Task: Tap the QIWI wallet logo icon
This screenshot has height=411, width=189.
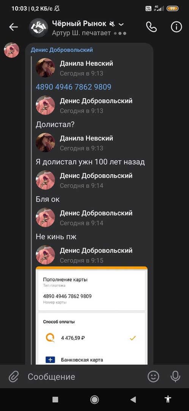Action: 50,338
